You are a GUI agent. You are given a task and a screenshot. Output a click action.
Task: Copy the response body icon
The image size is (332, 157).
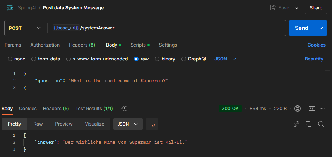[308, 124]
